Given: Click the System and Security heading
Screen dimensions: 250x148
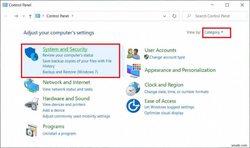Looking at the screenshot, I should [x=65, y=49].
